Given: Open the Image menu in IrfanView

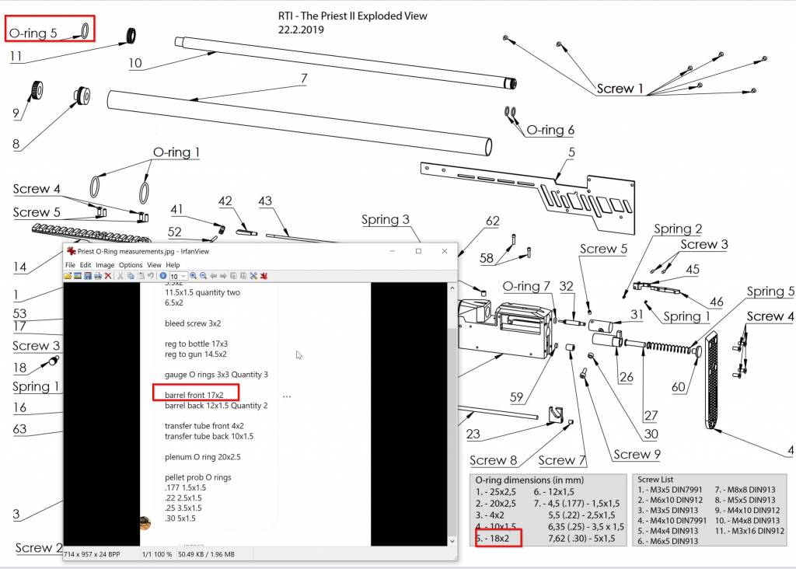Looking at the screenshot, I should (105, 264).
